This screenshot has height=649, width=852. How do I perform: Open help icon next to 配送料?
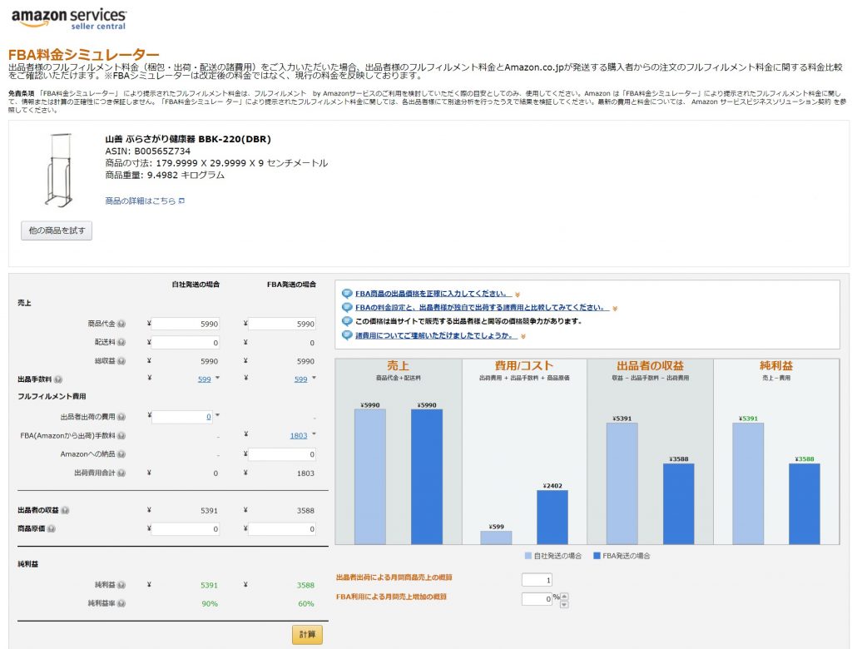121,343
